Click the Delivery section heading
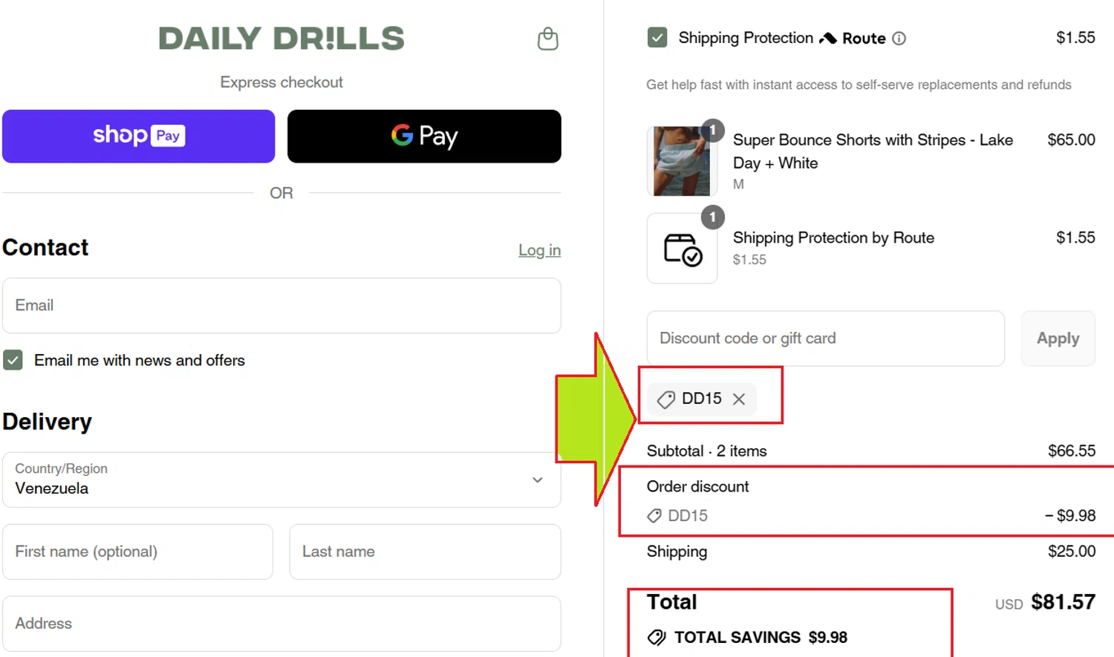The image size is (1114, 657). 47,422
